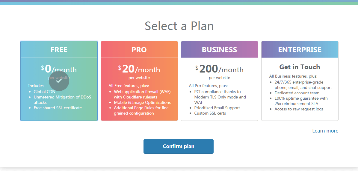
Task: Click the Confirm plan button
Action: point(178,146)
